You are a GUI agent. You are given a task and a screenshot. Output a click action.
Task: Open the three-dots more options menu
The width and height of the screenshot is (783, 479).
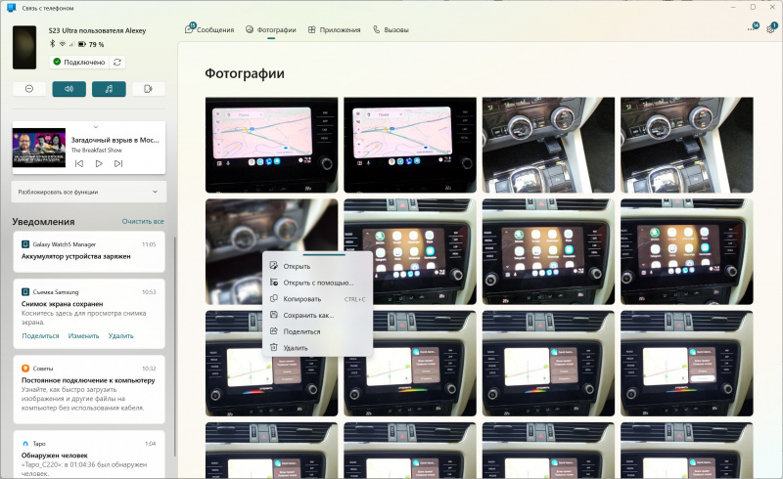point(751,29)
